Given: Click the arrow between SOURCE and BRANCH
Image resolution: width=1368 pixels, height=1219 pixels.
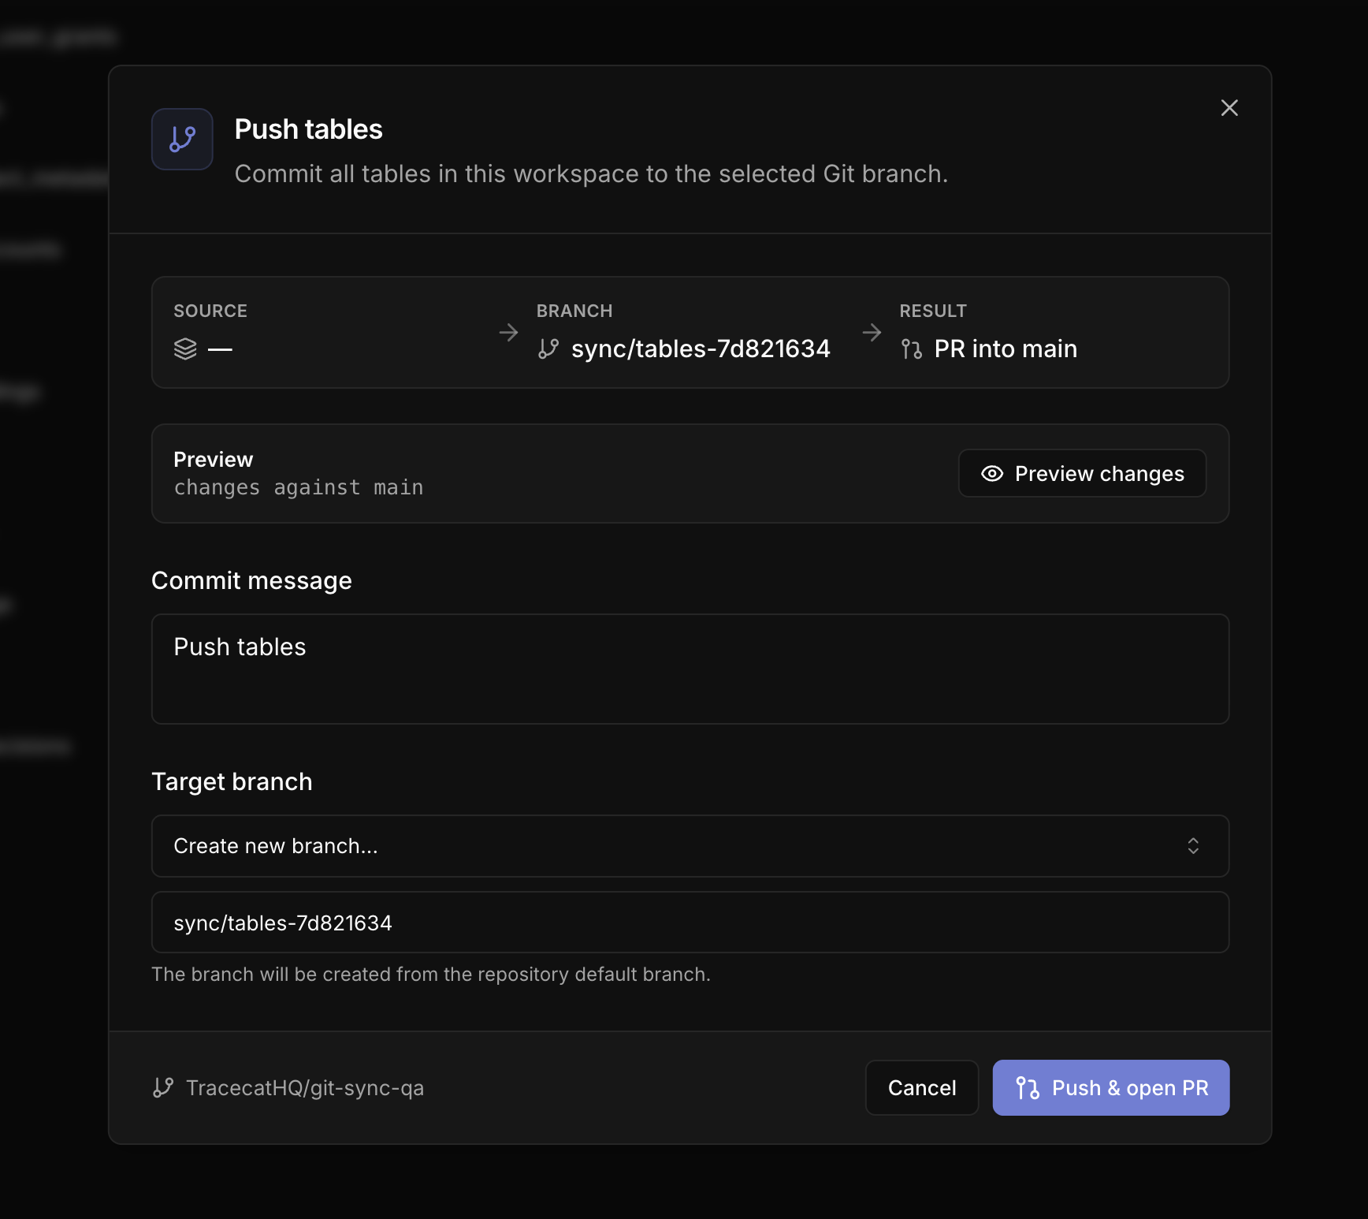Looking at the screenshot, I should pos(509,333).
